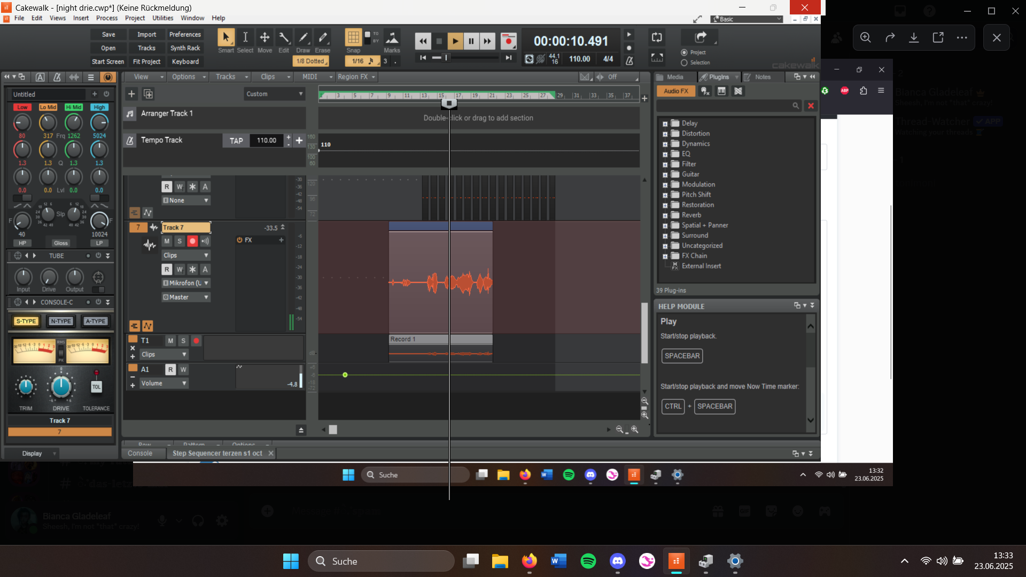
Task: Mute Track 7 with M button
Action: coord(167,241)
